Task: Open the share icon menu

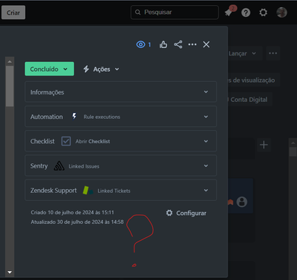Action: 178,44
